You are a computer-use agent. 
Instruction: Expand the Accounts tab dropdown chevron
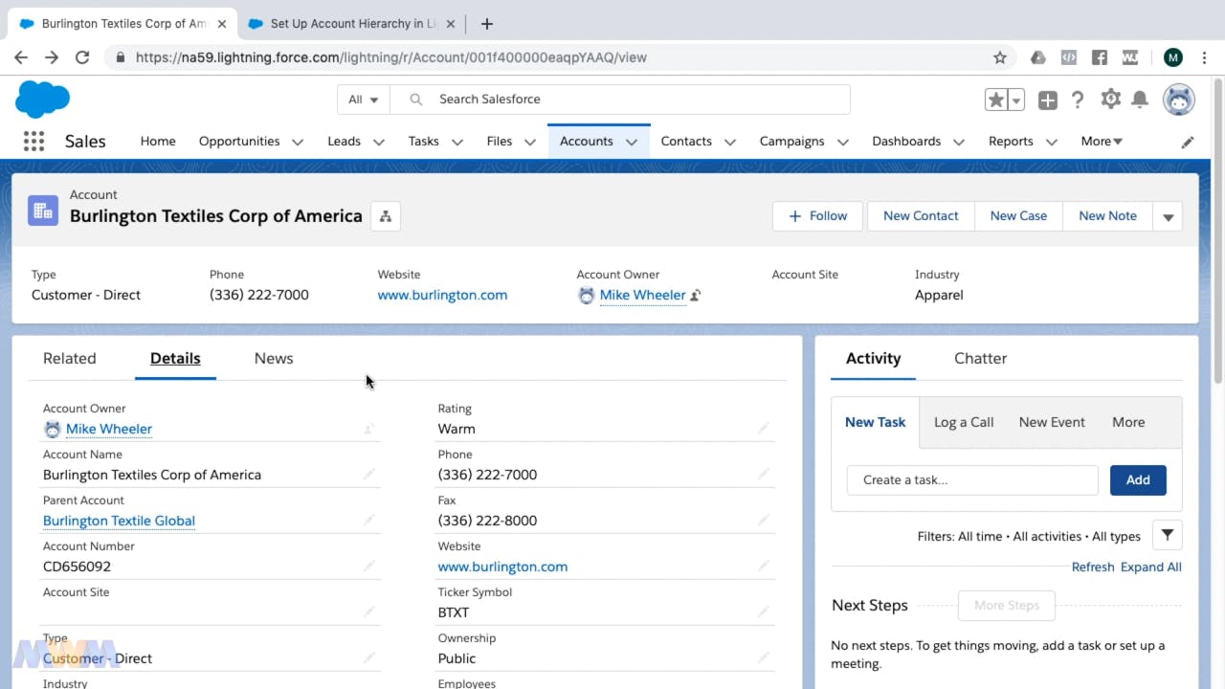coord(632,142)
